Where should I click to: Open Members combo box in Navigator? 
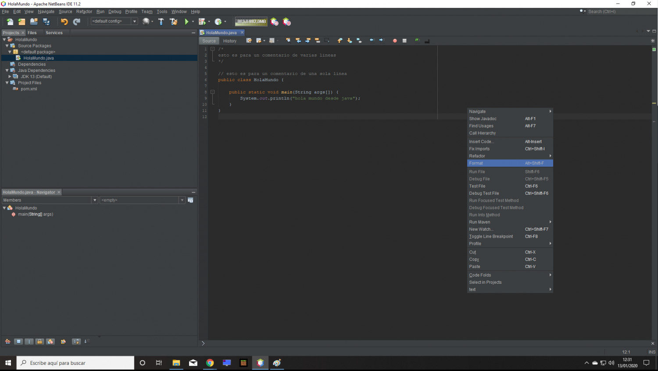pyautogui.click(x=50, y=200)
